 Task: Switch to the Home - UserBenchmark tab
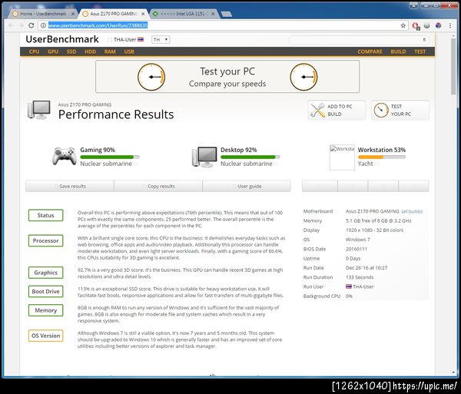[44, 14]
